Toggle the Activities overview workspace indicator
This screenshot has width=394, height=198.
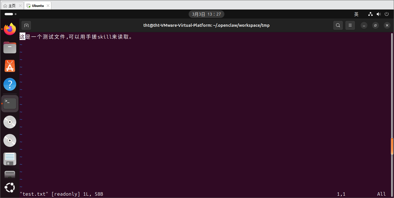pyautogui.click(x=10, y=14)
